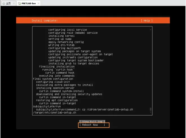186x138 pixels.
Task: Click 'updating initramfs configuration' log line
Action: coord(73,57)
